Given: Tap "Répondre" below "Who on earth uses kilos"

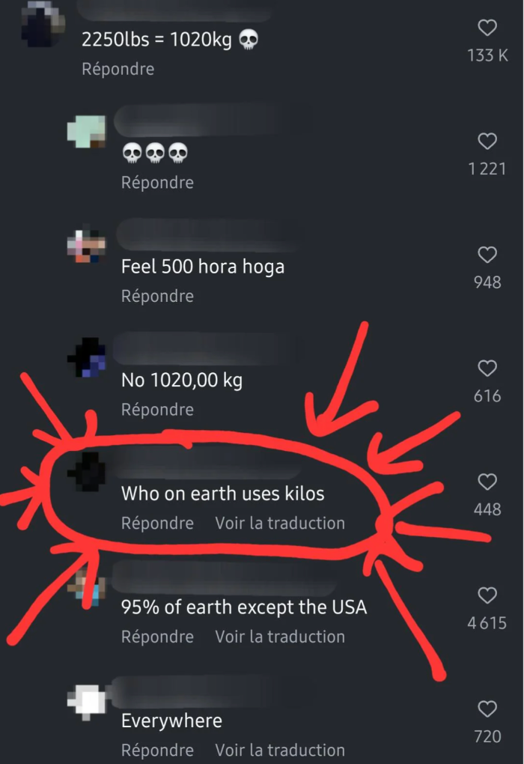Looking at the screenshot, I should point(156,523).
